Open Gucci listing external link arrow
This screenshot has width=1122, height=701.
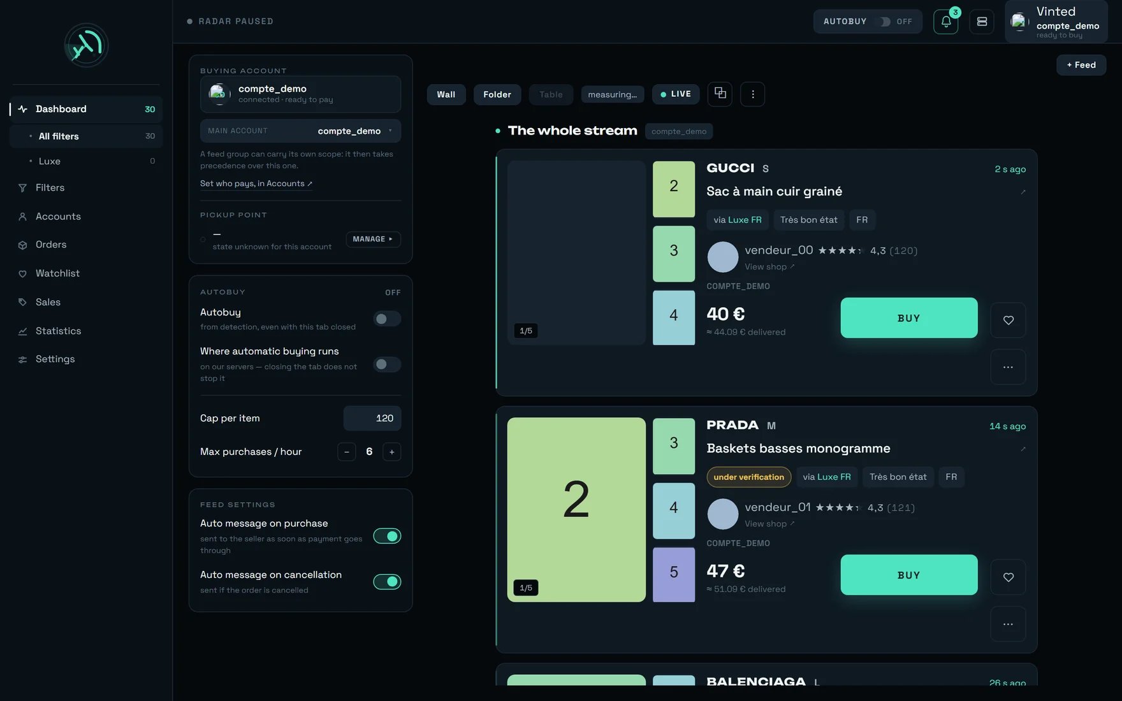pos(1023,192)
